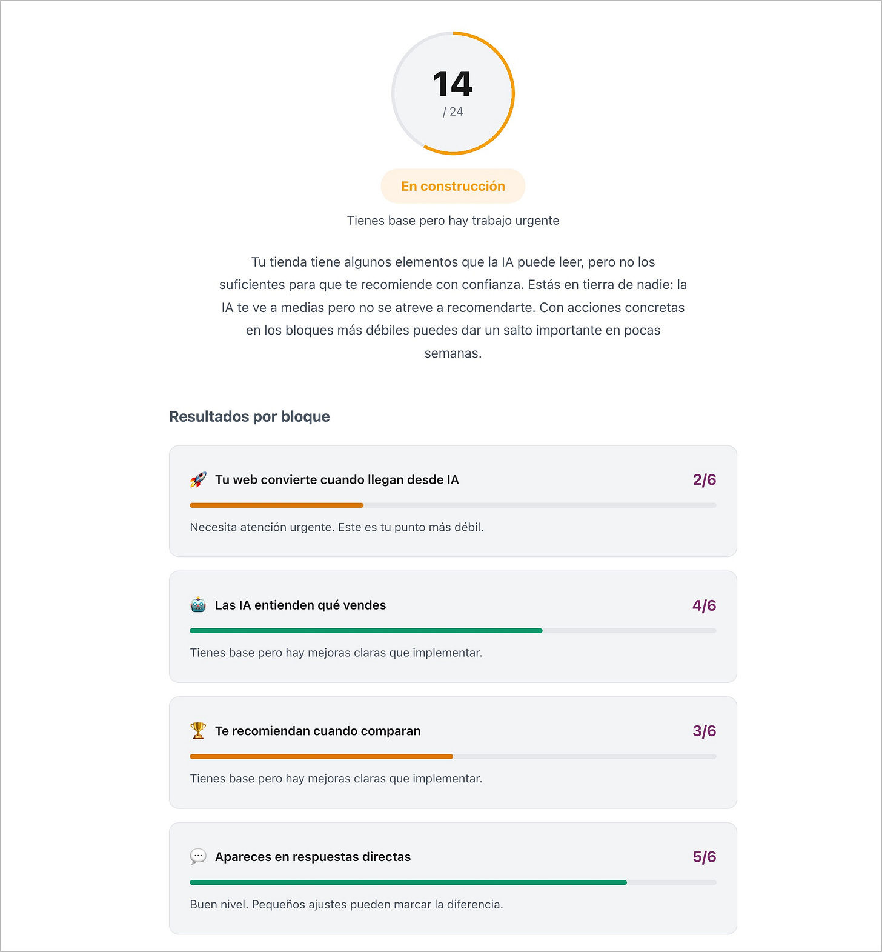882x952 pixels.
Task: Click the trophy icon on recommendations block
Action: pyautogui.click(x=197, y=731)
